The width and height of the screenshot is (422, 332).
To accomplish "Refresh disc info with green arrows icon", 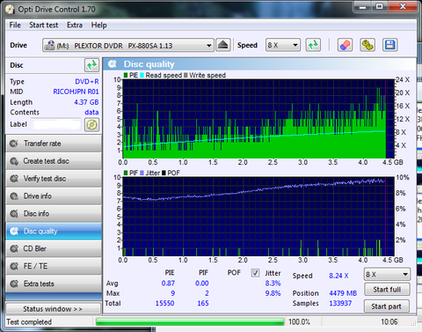I will [91, 65].
